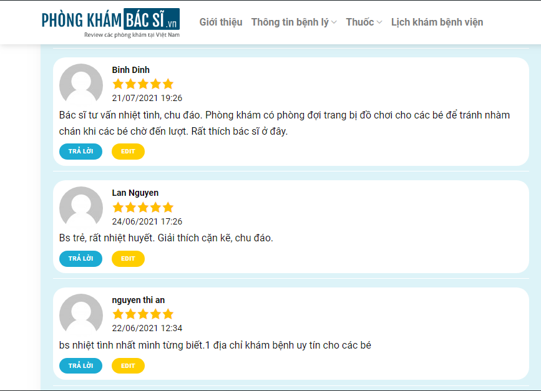This screenshot has width=541, height=391.
Task: Open Thông tin bệnh lý menu
Action: tap(290, 22)
